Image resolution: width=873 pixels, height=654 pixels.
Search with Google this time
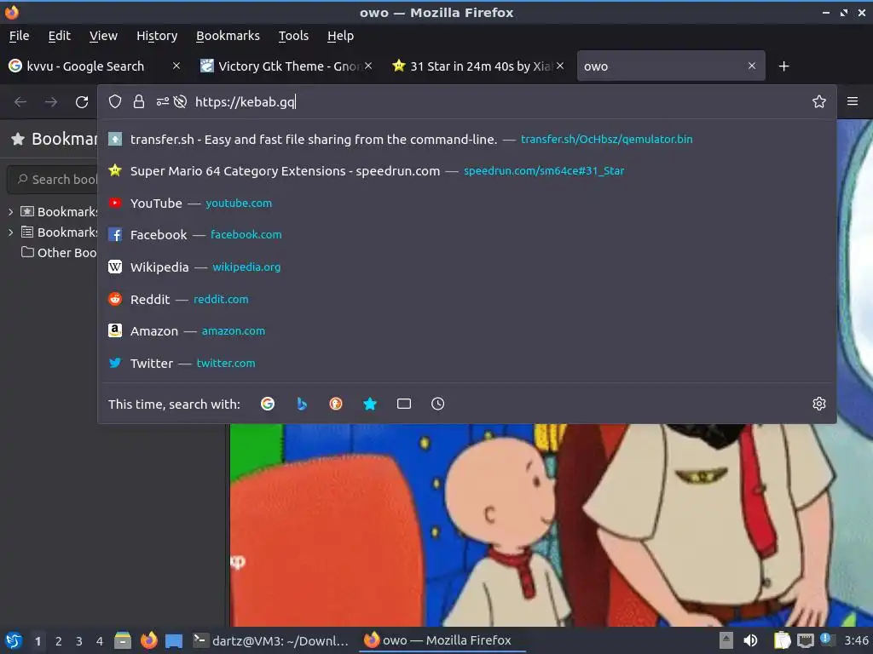(267, 404)
